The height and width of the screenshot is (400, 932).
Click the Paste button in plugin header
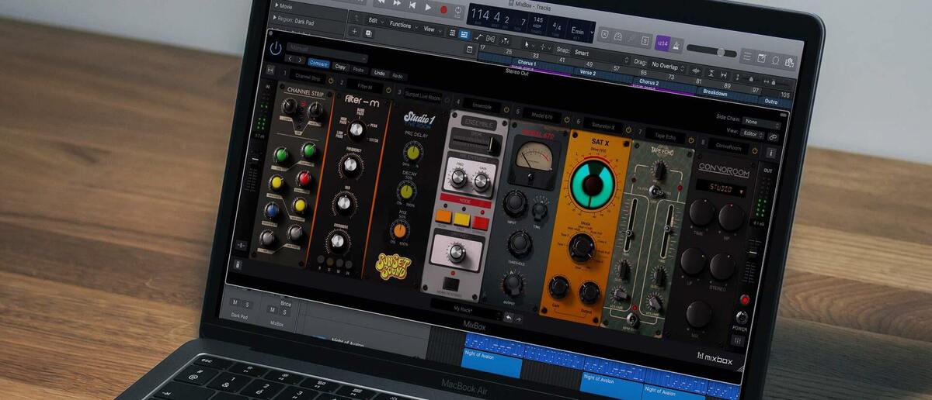(359, 69)
